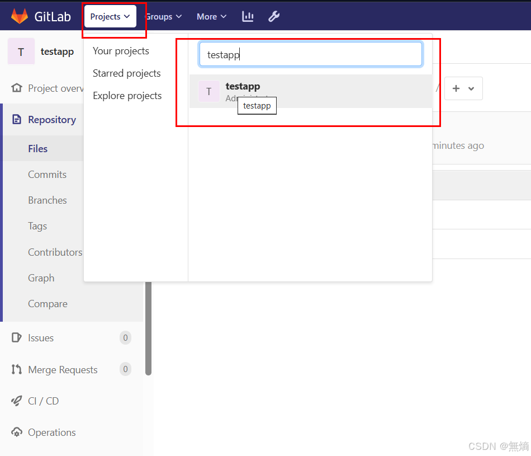Open Compare under Repository
Viewport: 531px width, 456px height.
48,304
